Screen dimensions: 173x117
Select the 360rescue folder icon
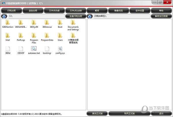[x=47, y=22]
